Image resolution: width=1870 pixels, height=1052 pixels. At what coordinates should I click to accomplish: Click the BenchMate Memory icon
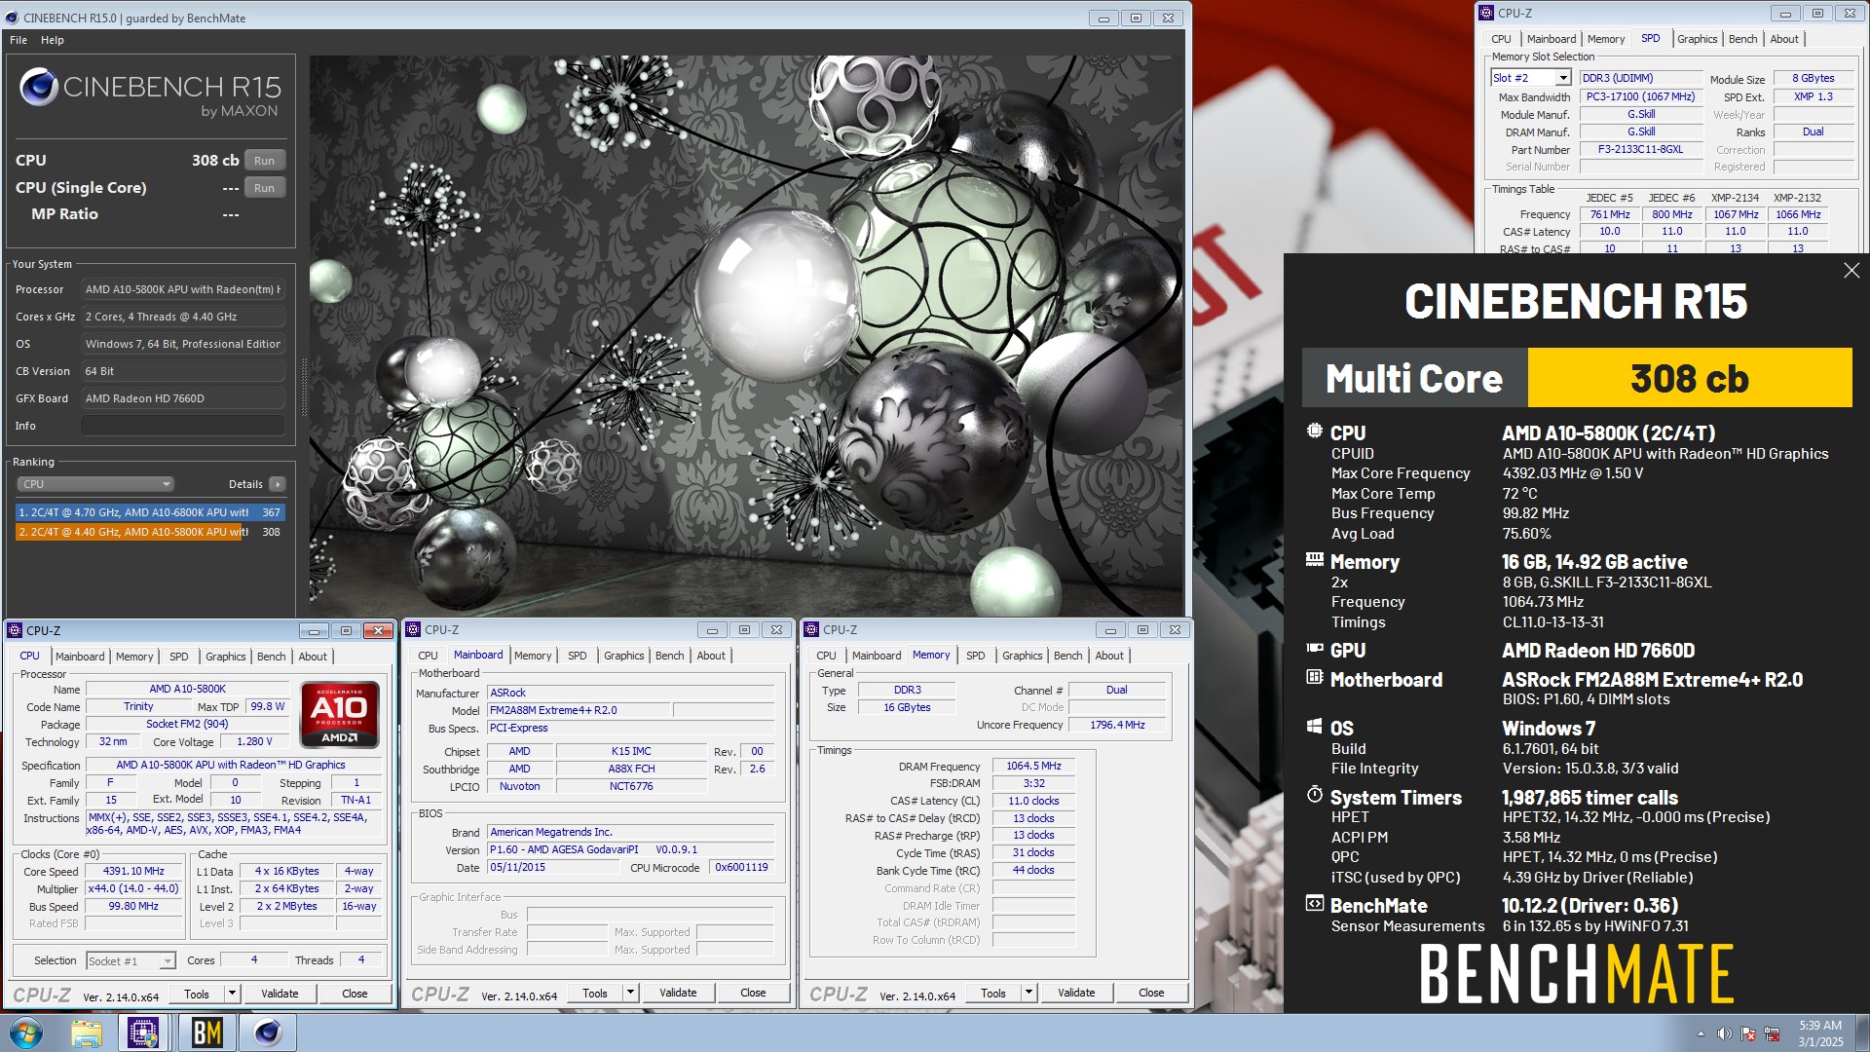pyautogui.click(x=1314, y=560)
